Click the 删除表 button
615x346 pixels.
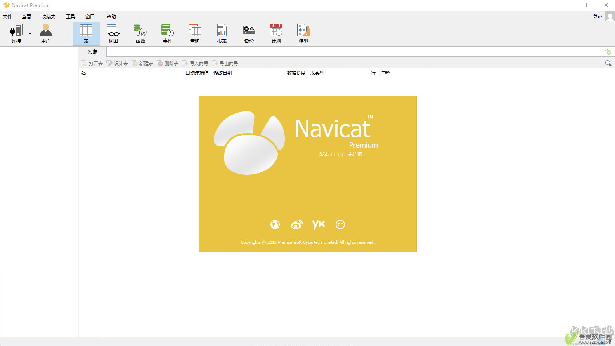pyautogui.click(x=168, y=63)
